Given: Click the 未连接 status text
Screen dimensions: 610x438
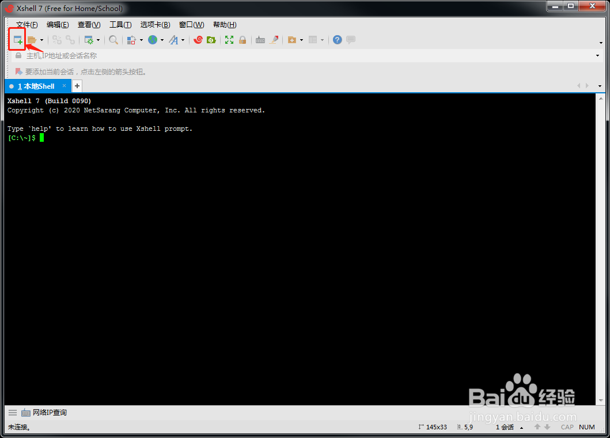Looking at the screenshot, I should [x=19, y=427].
